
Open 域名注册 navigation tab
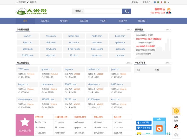[84, 21]
